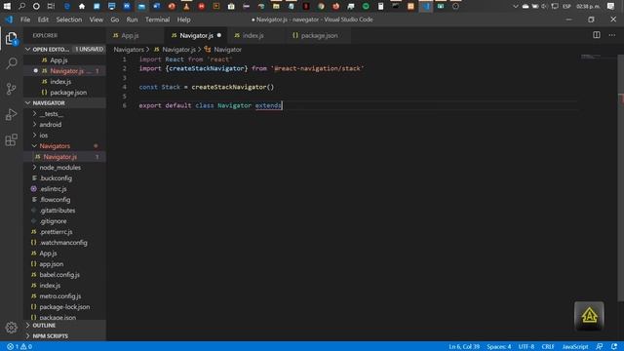Click the Windows Start button
Viewport: 624px width, 351px height.
7,6
